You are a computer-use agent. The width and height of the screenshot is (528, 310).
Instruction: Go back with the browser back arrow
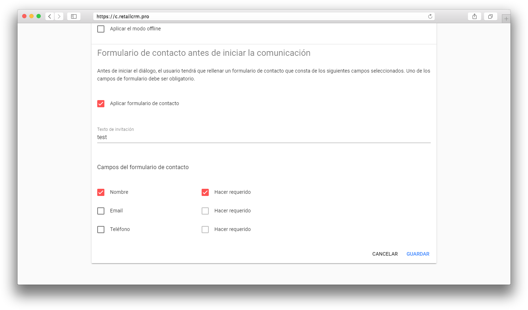tap(50, 16)
